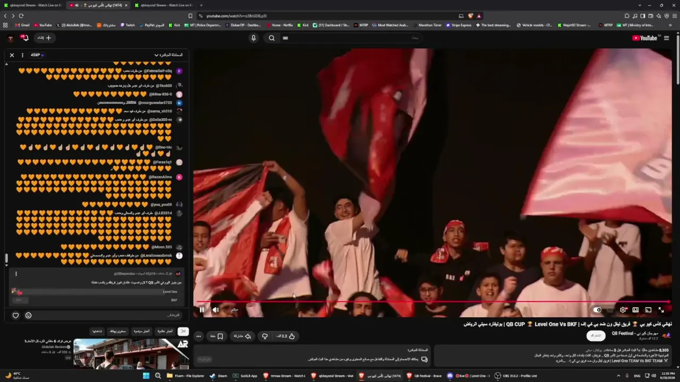Switch to OBS from taskbar
The image size is (680, 382).
(x=516, y=376)
